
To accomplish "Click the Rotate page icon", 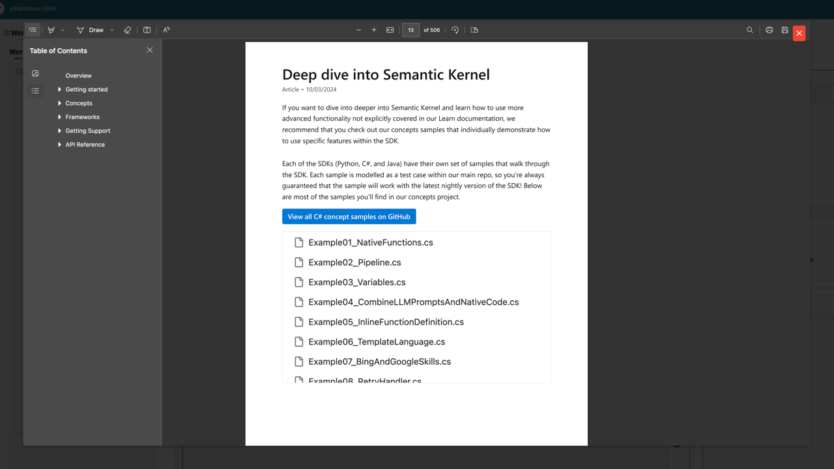I will [x=455, y=30].
